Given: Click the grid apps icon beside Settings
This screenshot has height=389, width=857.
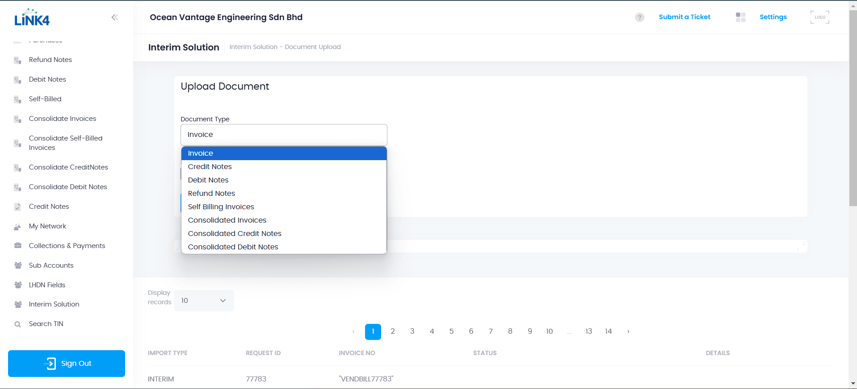Looking at the screenshot, I should (x=740, y=17).
